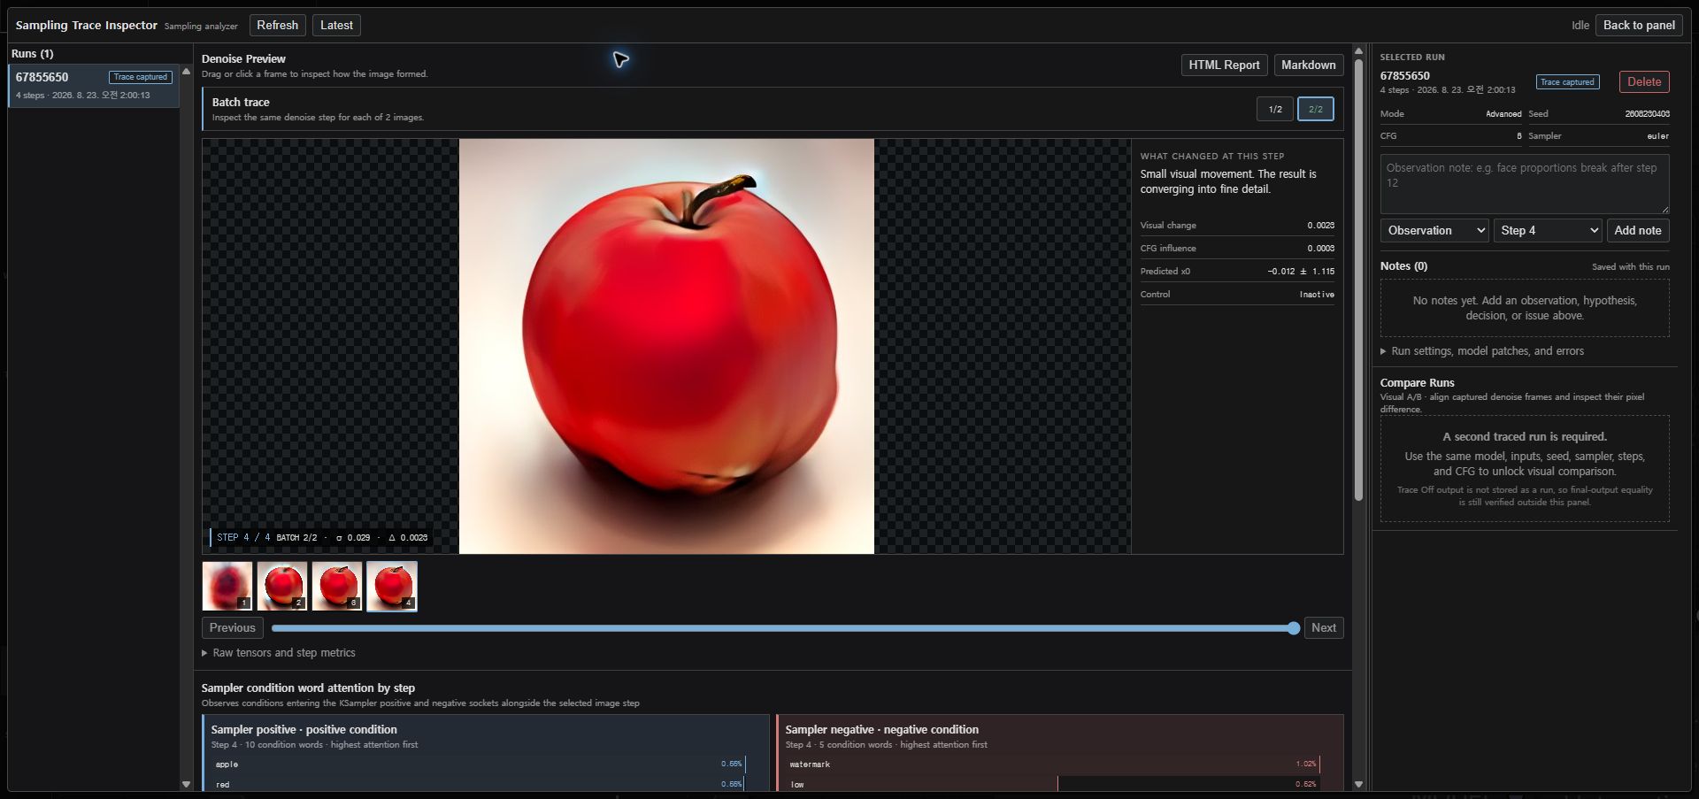The width and height of the screenshot is (1699, 799).
Task: Select step 3 denoise thumbnail
Action: pos(337,586)
